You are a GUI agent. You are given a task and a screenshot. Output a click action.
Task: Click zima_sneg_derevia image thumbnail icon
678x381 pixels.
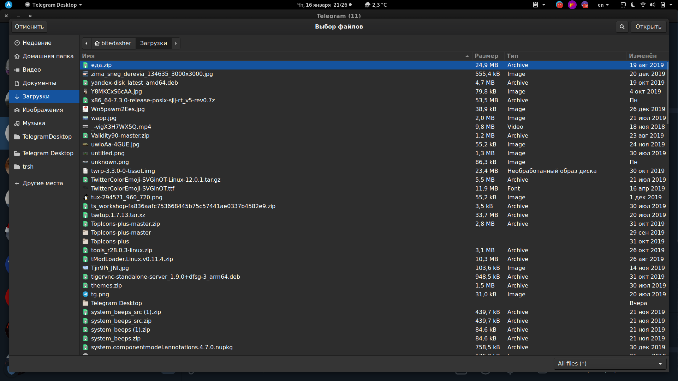(85, 74)
